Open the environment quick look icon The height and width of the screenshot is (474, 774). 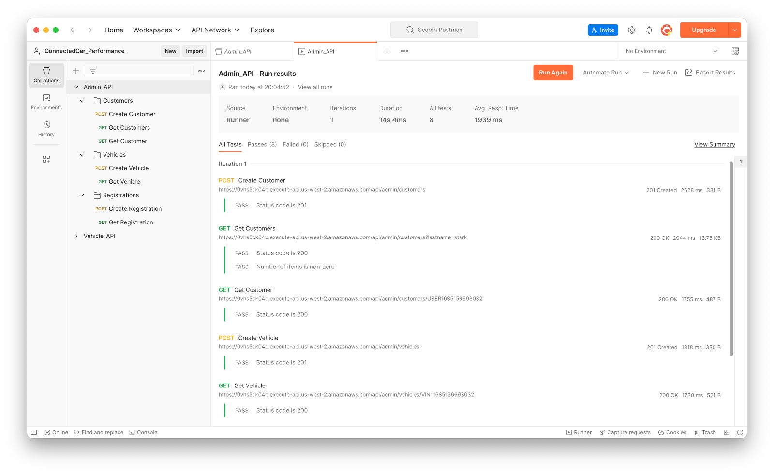pos(735,51)
